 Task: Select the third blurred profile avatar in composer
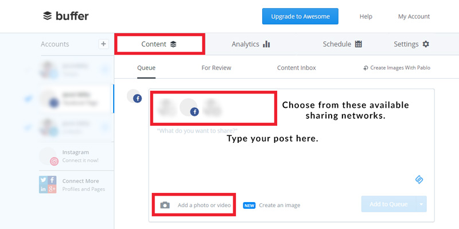point(212,107)
